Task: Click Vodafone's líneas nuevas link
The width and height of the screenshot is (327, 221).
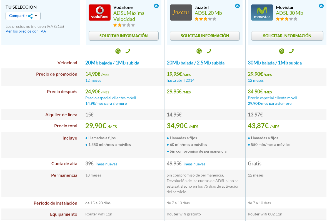Action: 106,164
